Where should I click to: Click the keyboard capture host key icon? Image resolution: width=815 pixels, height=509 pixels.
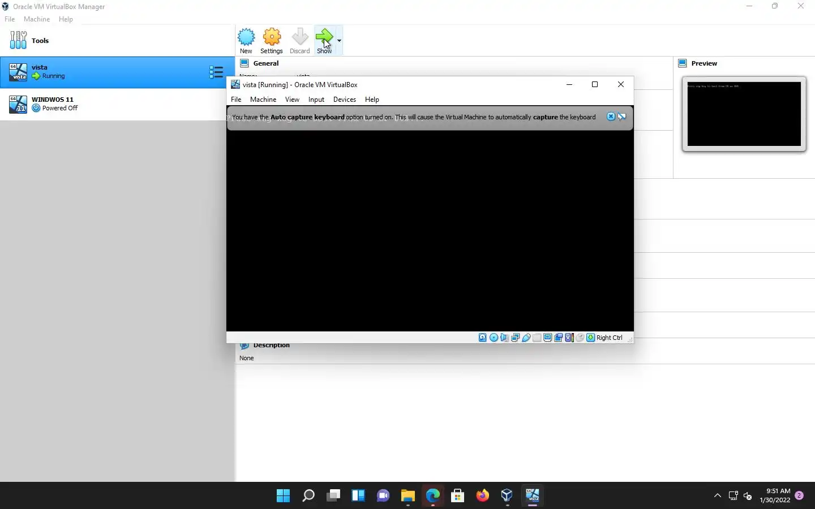tap(591, 338)
